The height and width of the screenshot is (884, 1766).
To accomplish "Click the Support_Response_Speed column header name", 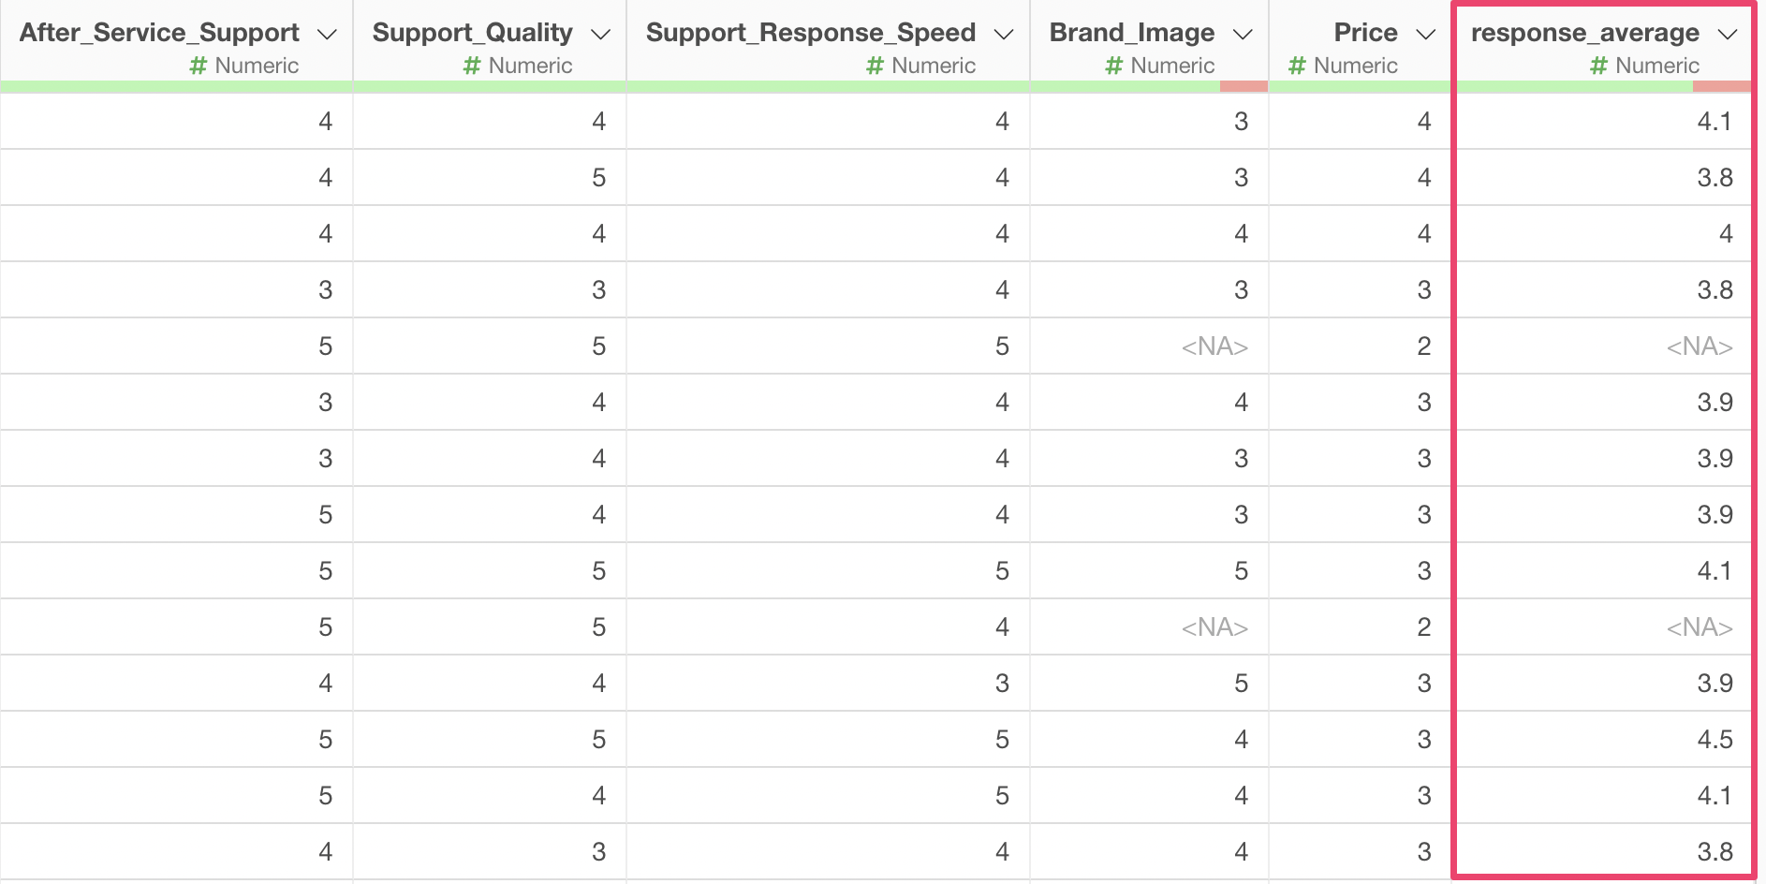I will point(810,33).
